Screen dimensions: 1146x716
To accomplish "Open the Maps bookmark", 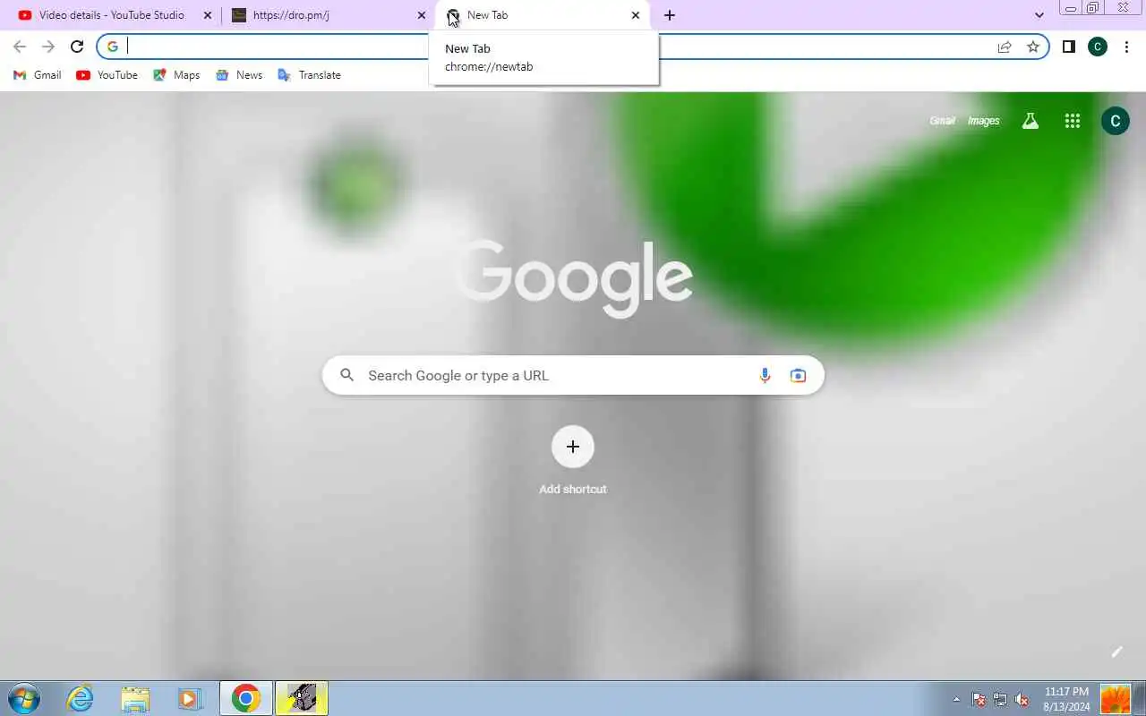I will click(176, 75).
